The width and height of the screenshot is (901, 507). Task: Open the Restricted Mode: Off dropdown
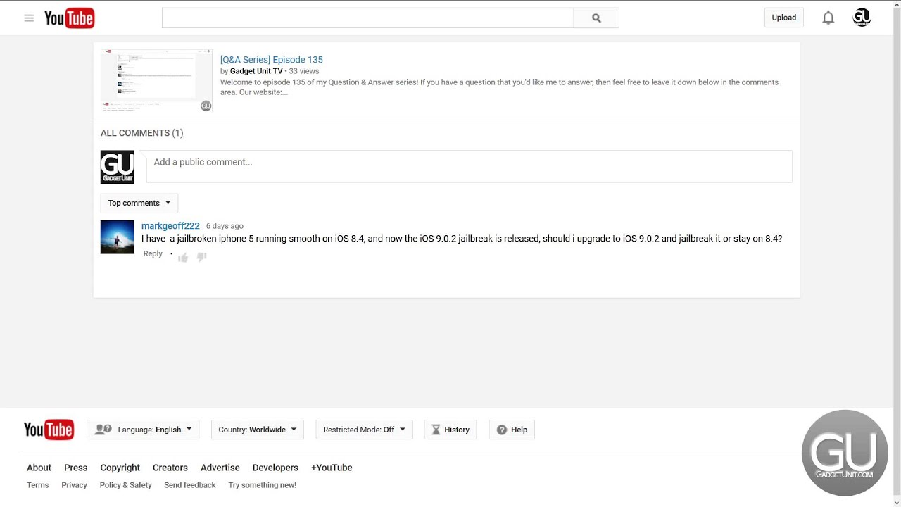tap(365, 430)
